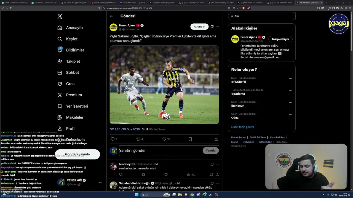The height and width of the screenshot is (198, 353).
Task: Click the Brave shield icon in address bar
Action: [243, 8]
